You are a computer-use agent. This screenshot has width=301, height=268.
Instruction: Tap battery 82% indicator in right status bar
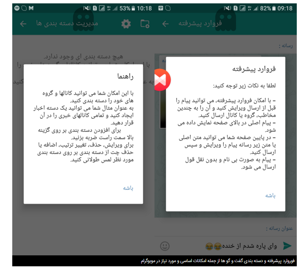coord(268,8)
